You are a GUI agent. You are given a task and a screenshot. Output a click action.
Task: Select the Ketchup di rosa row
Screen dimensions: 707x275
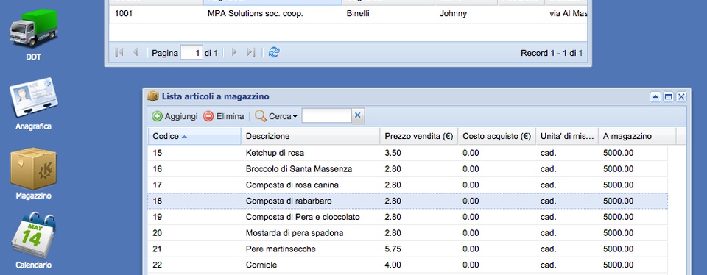pyautogui.click(x=407, y=153)
